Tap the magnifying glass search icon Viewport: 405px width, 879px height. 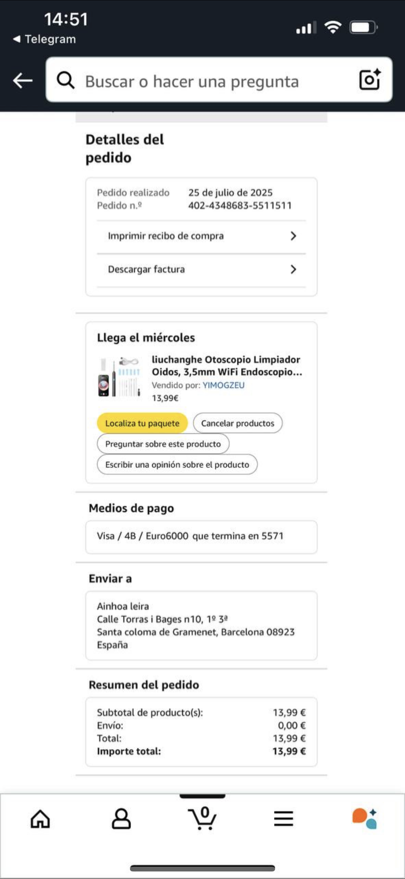click(x=65, y=80)
